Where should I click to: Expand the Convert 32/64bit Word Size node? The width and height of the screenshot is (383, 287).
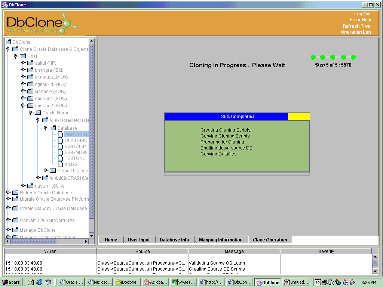(8, 220)
